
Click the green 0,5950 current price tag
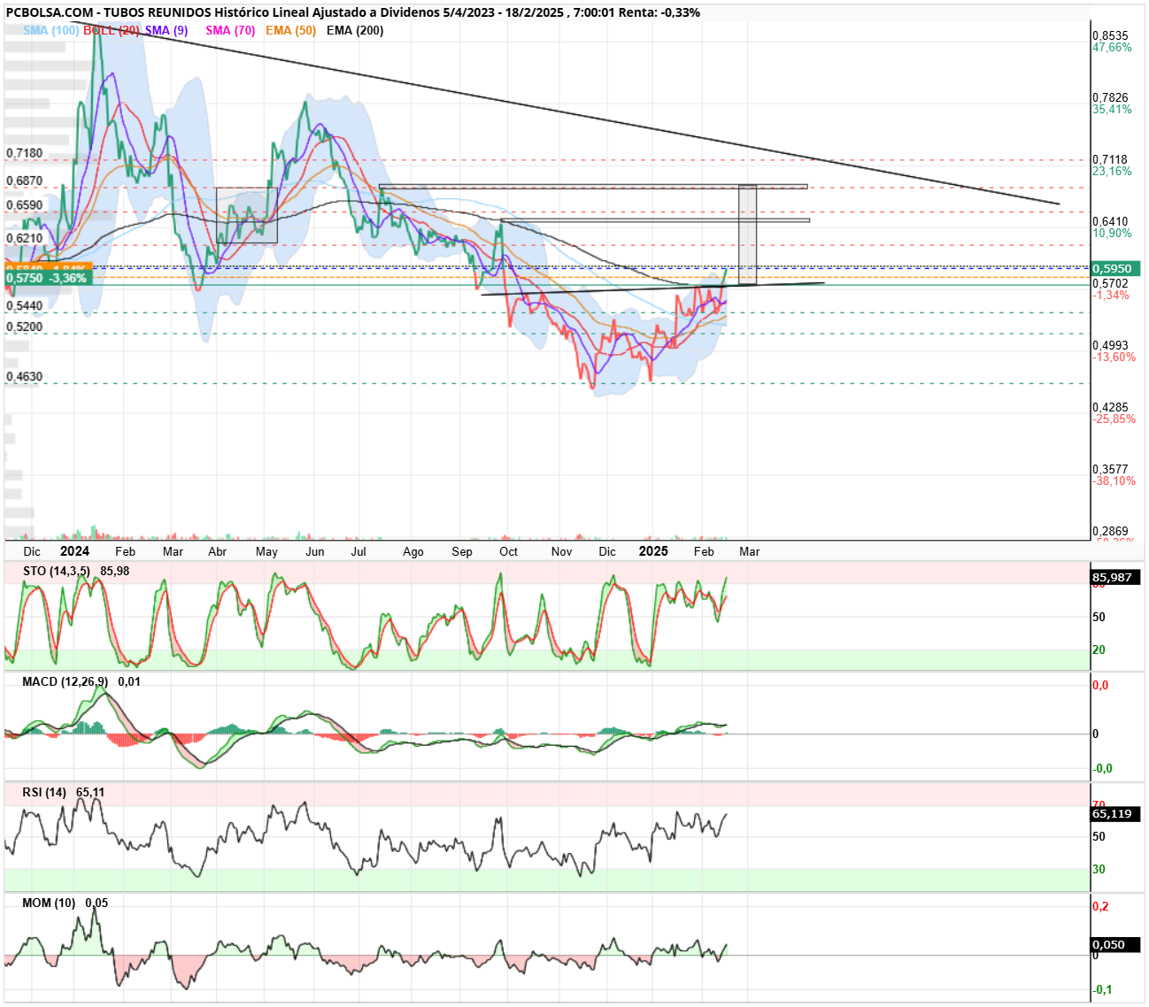tap(1115, 268)
